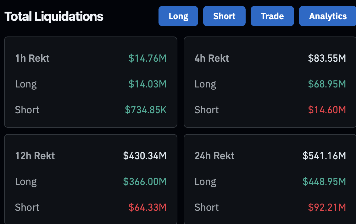
Task: Open the Trade view
Action: [x=272, y=16]
